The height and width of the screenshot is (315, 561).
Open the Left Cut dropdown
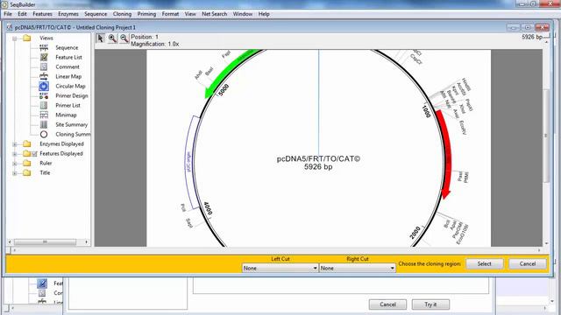coord(280,268)
